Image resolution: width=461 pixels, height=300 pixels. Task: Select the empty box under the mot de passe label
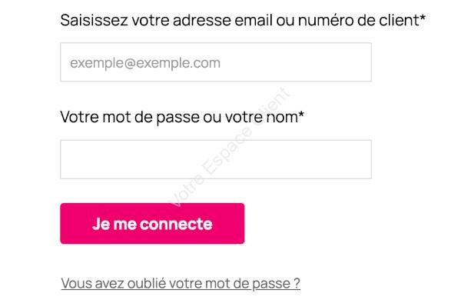216,159
